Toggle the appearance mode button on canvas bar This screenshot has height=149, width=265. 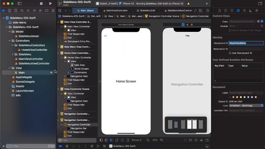pyautogui.click(x=111, y=140)
